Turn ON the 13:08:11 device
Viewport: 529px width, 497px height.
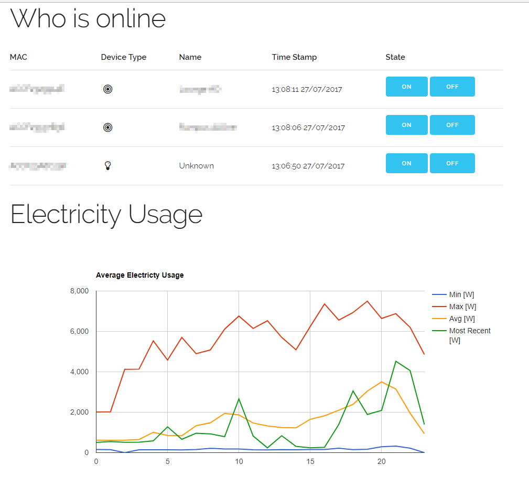point(406,87)
